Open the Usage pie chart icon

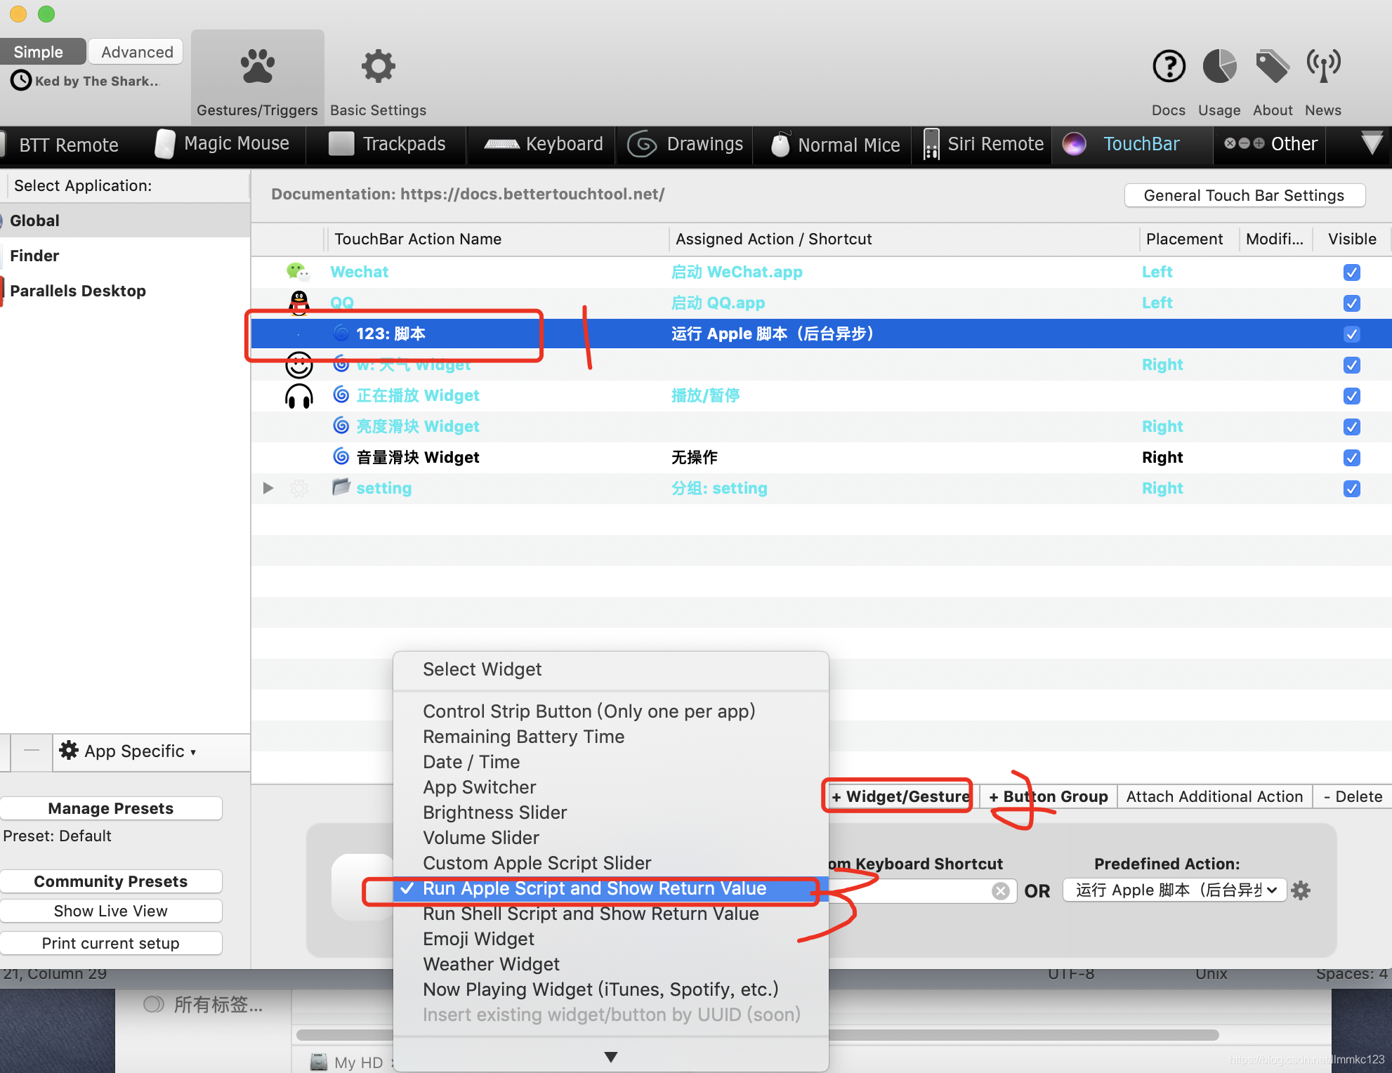(1219, 66)
